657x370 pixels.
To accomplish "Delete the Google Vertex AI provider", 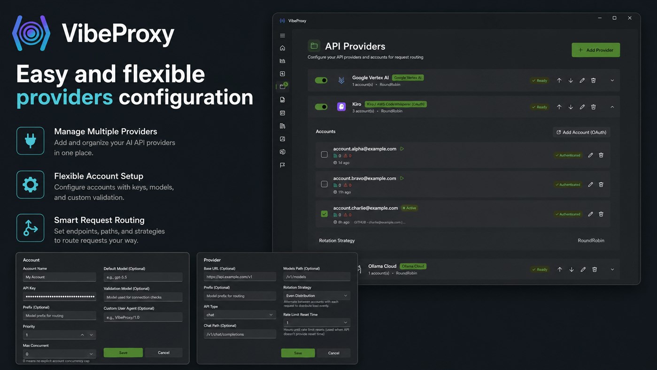I will click(593, 80).
